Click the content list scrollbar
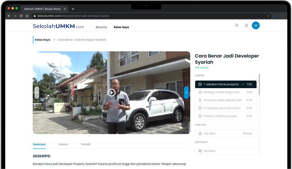Screen dimensions: 292x169 tap(259, 84)
